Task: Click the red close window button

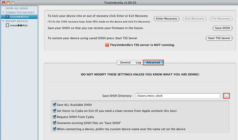Action: [3, 3]
